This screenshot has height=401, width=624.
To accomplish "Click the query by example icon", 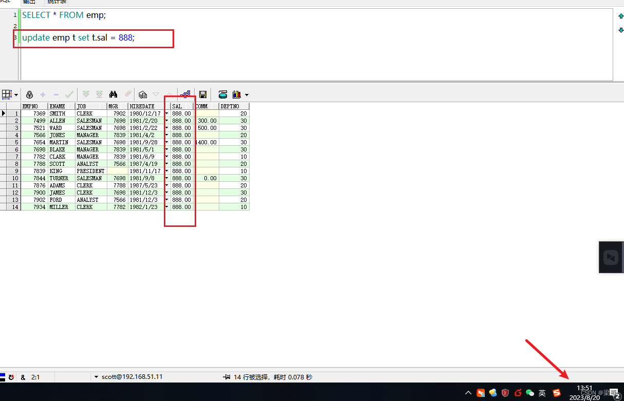I will click(x=143, y=94).
